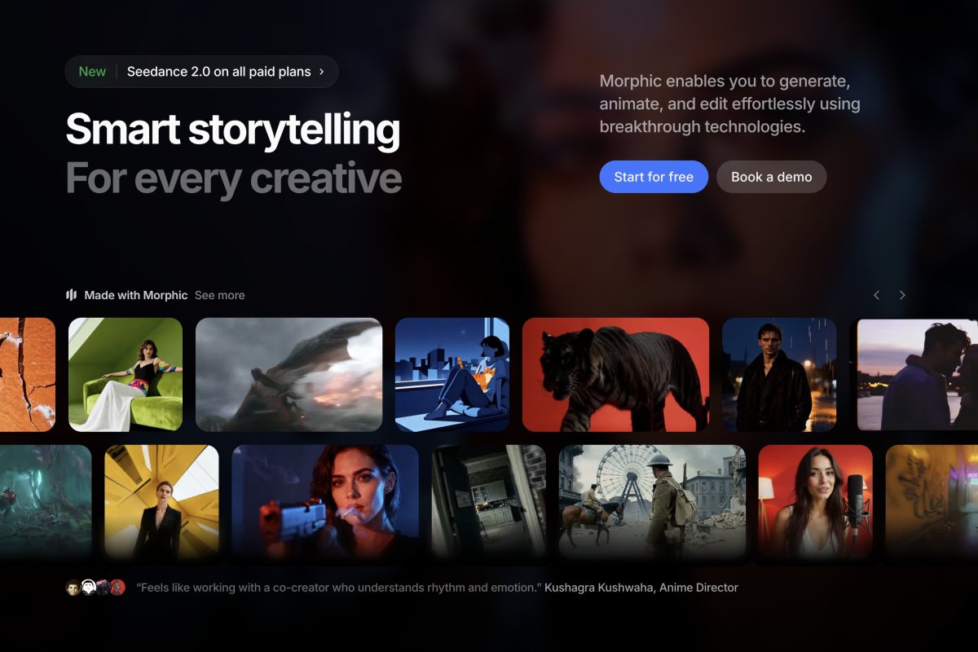Open the Seedance 2.0 announcement chevron
This screenshot has height=652, width=978.
click(x=321, y=72)
